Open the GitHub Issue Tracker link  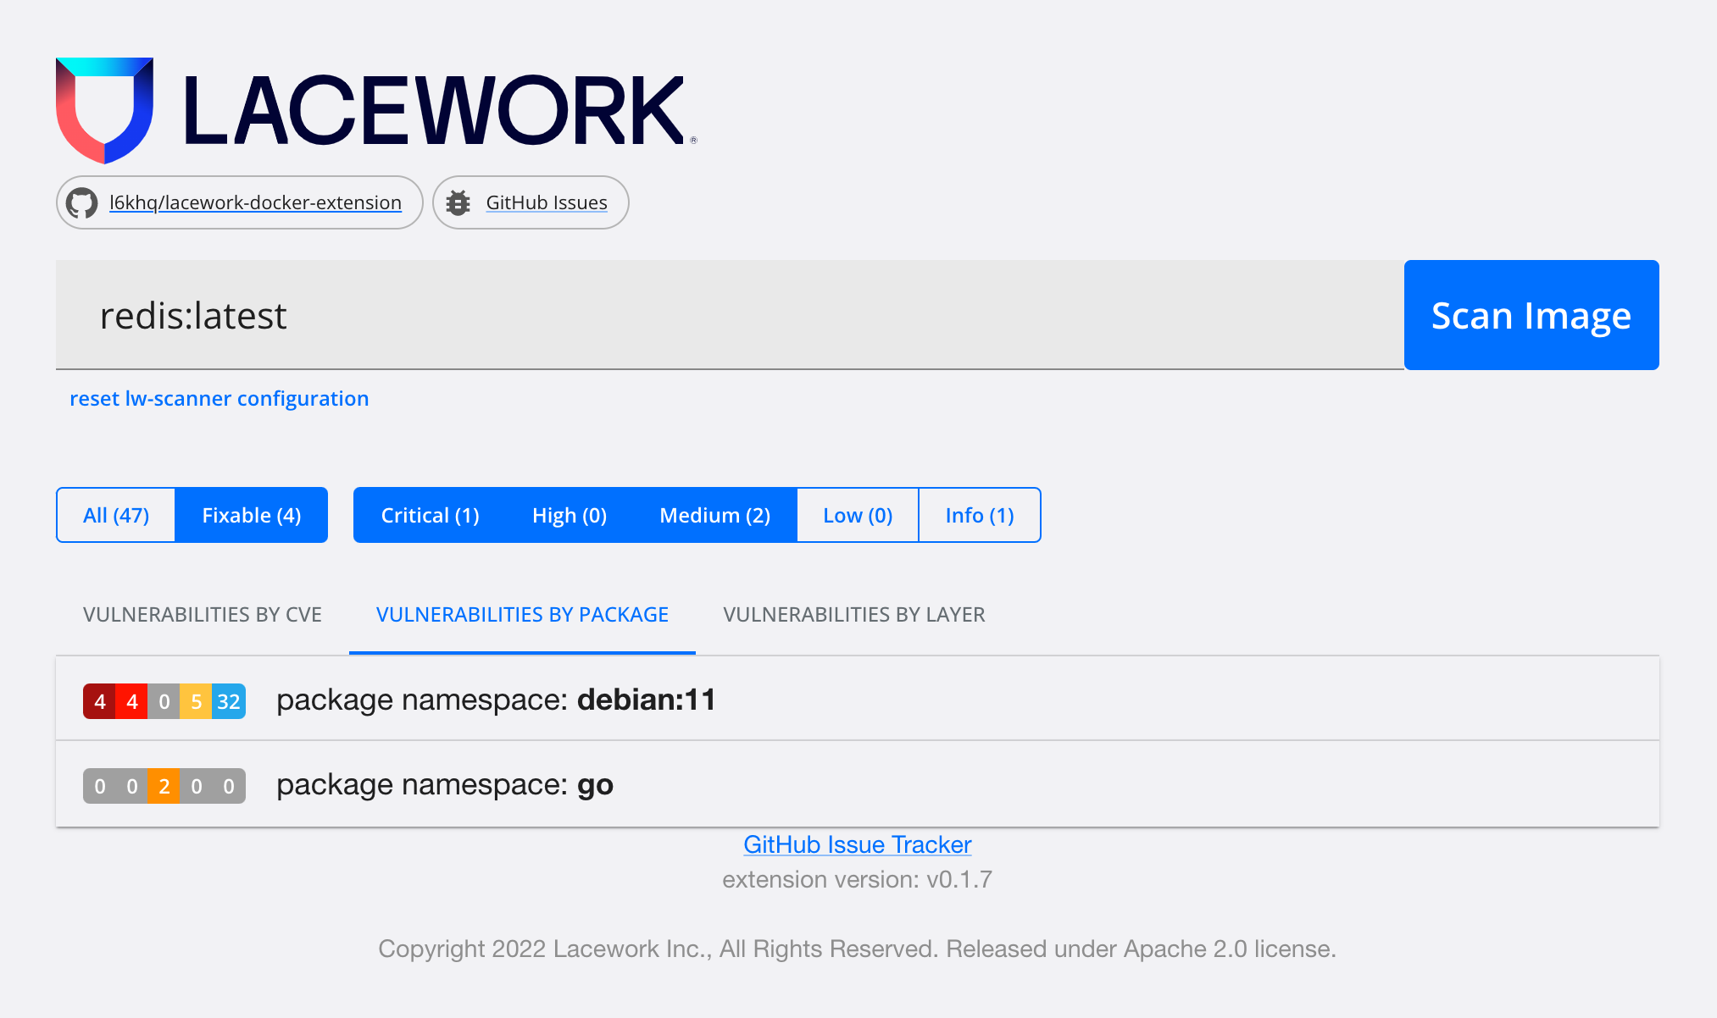[x=857, y=844]
